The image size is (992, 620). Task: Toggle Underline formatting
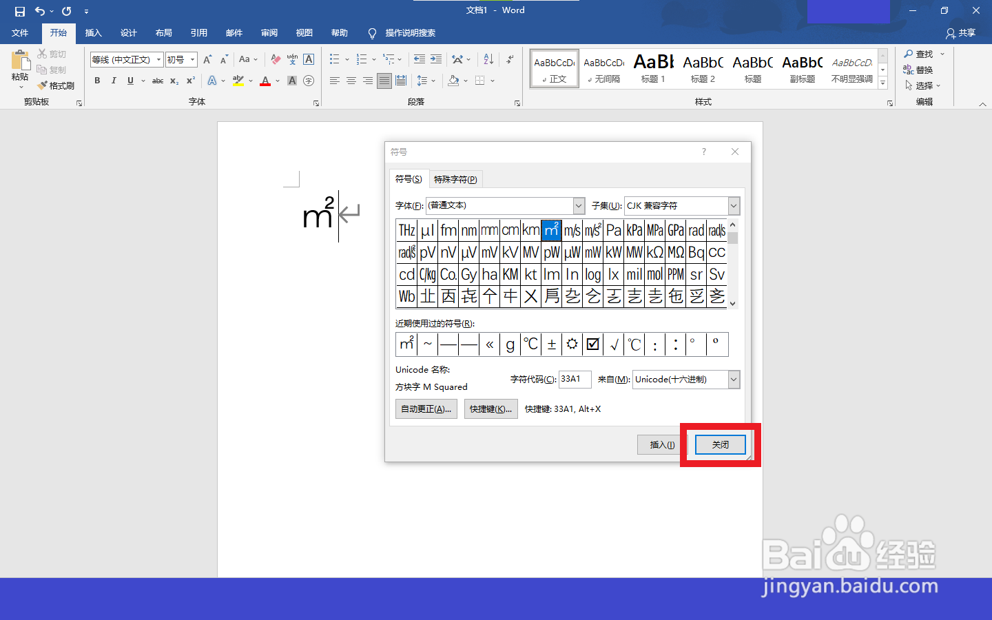pyautogui.click(x=130, y=81)
